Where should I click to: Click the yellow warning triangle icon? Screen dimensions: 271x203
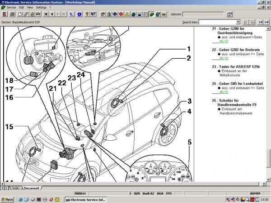coord(127,14)
